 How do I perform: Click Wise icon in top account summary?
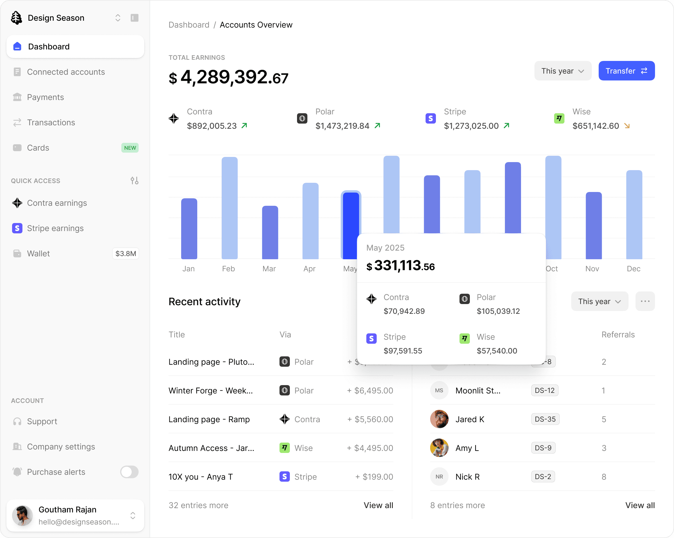559,118
